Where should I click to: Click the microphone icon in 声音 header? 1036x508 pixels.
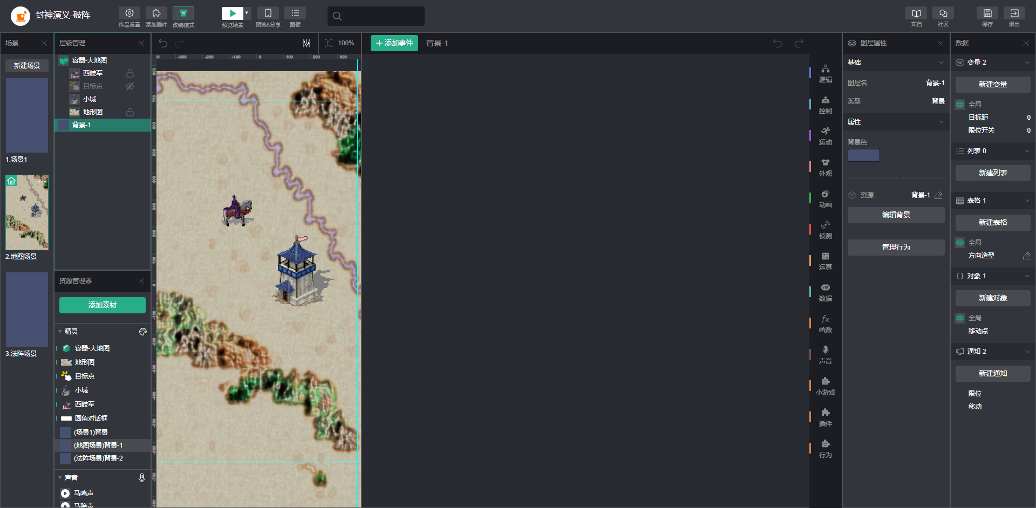[142, 478]
